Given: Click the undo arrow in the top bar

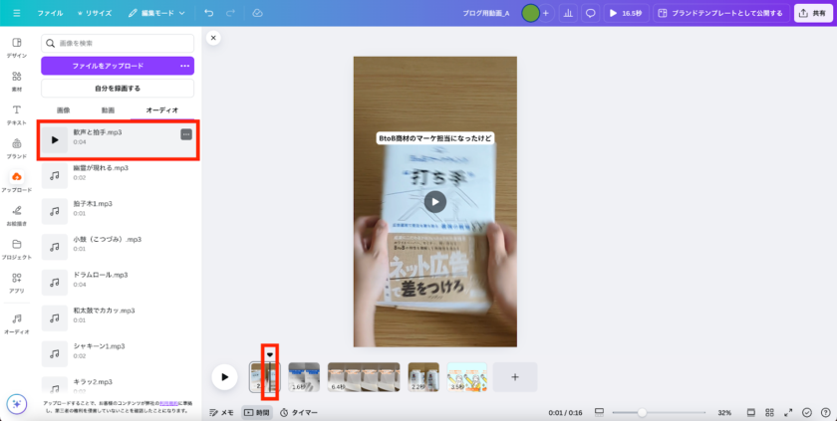Looking at the screenshot, I should [208, 13].
